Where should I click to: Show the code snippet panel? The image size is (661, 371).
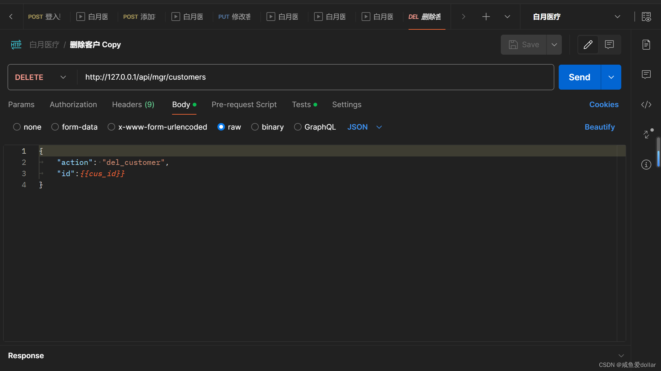(646, 105)
